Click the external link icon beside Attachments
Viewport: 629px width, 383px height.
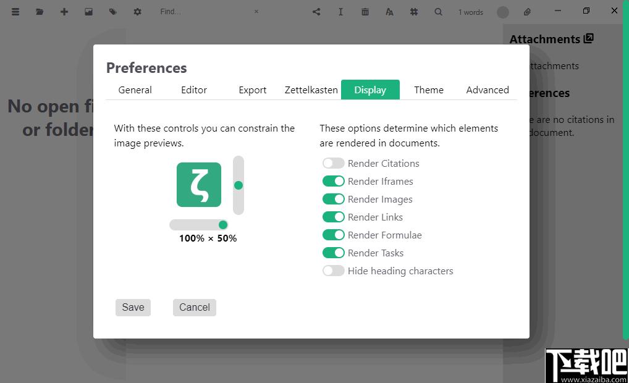pyautogui.click(x=588, y=38)
